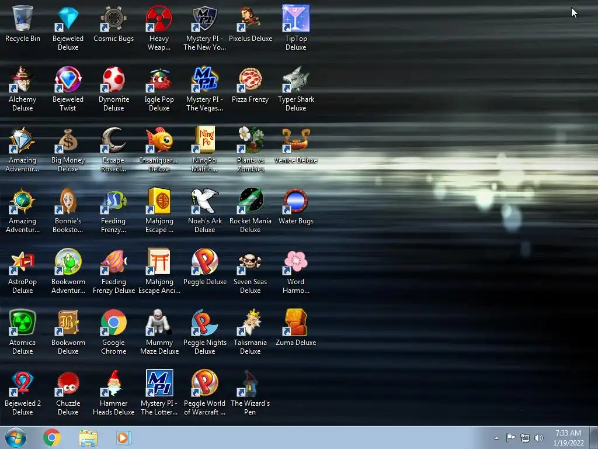Viewport: 598px width, 449px height.
Task: Select the Escape Rosecliff moon icon
Action: click(114, 140)
